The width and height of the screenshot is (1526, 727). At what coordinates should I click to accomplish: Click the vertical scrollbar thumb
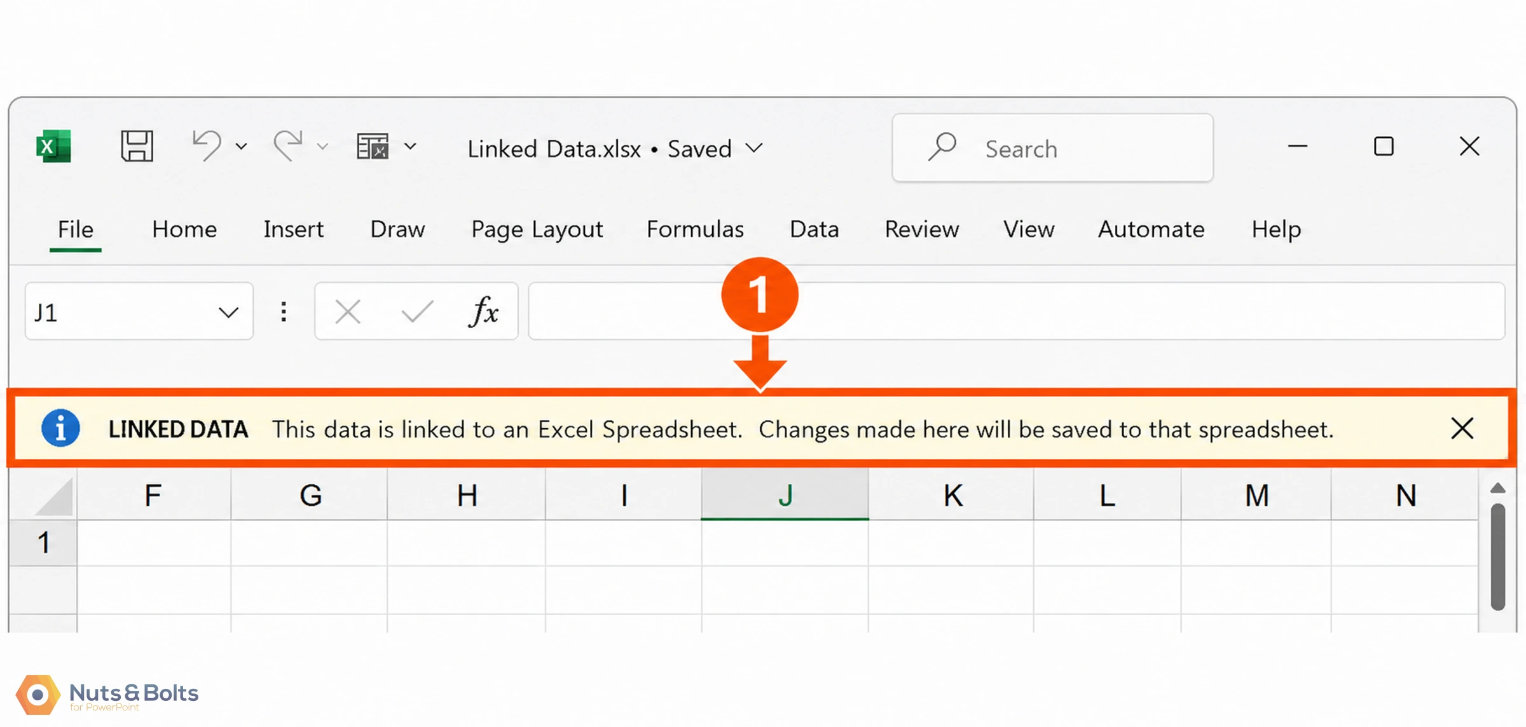pos(1498,557)
